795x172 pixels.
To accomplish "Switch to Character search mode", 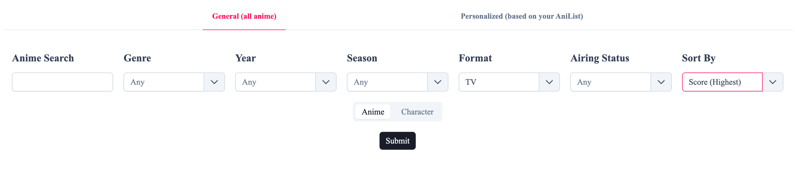I will (x=417, y=112).
